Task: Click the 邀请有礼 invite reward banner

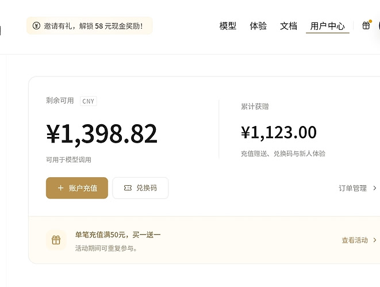Action: pos(90,25)
